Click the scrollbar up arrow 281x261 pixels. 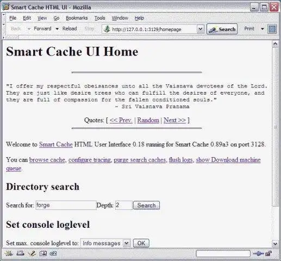coord(275,44)
